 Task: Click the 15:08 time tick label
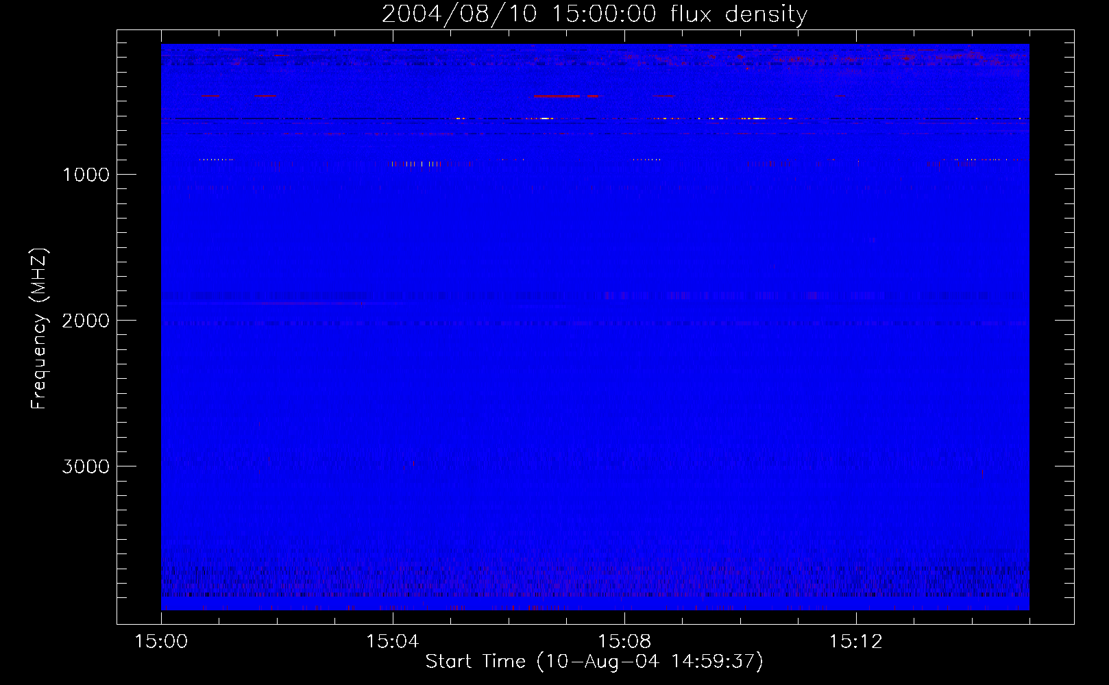624,641
